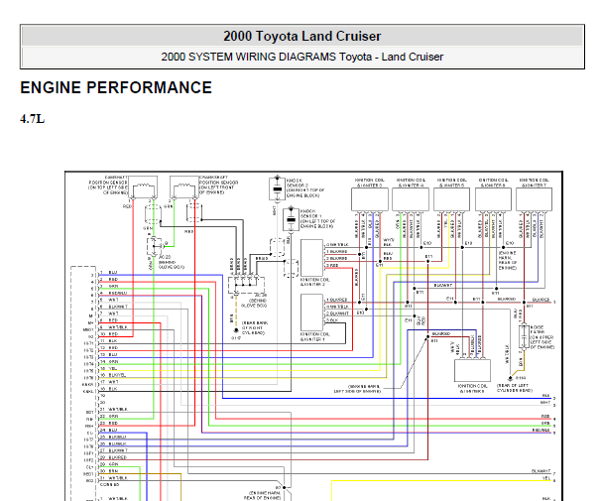Click the Ignition Coil & Igniter 3 box
602x501 pixels.
tap(370, 199)
